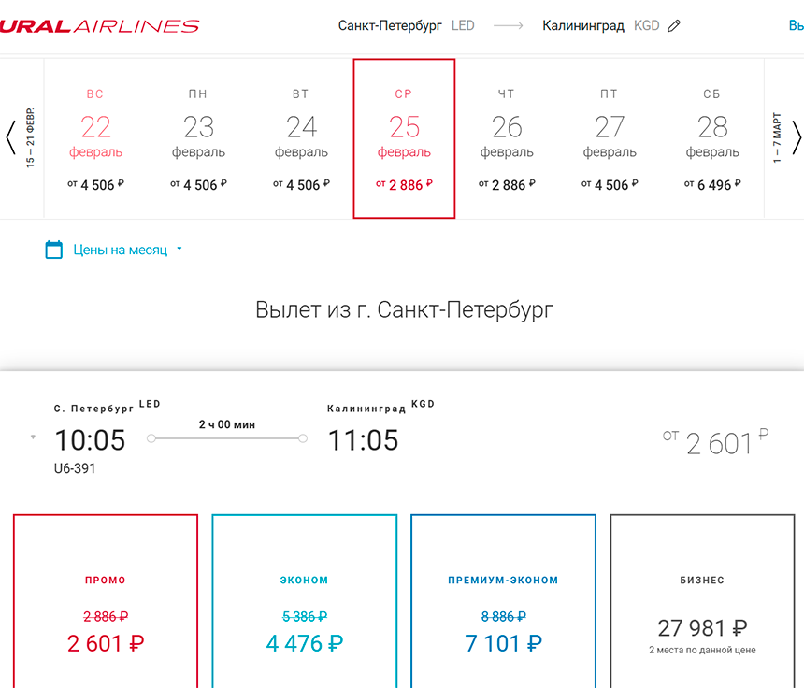Image resolution: width=804 pixels, height=688 pixels.
Task: Go to next week of dates
Action: coord(796,138)
